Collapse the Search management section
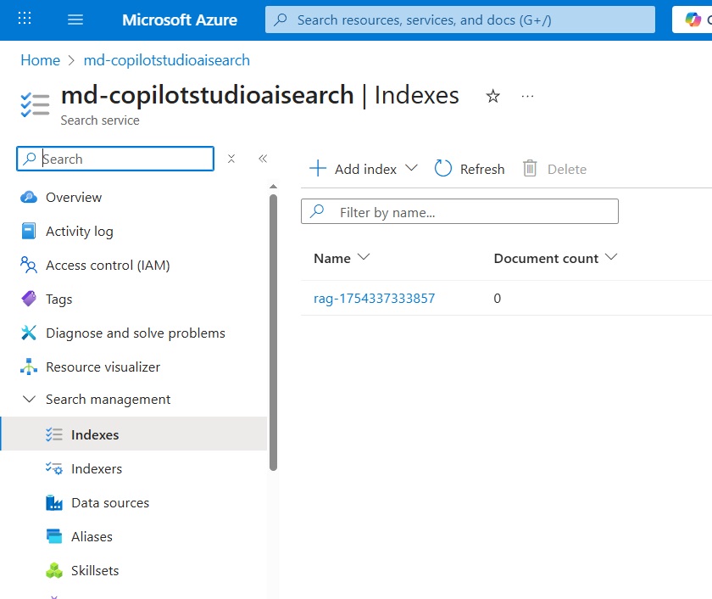 (x=29, y=399)
